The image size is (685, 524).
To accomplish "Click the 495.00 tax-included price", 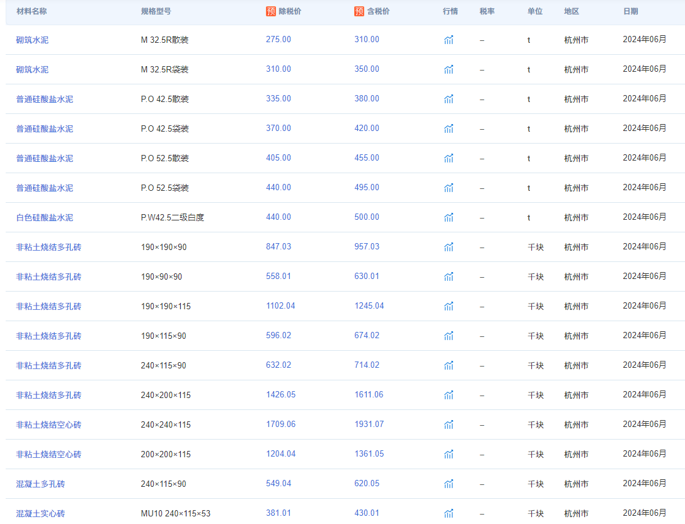I will coord(367,187).
